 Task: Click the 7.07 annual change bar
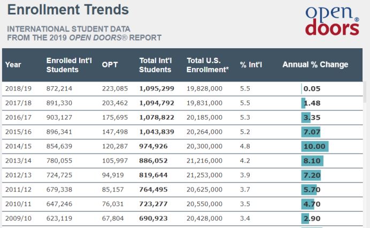coord(311,132)
